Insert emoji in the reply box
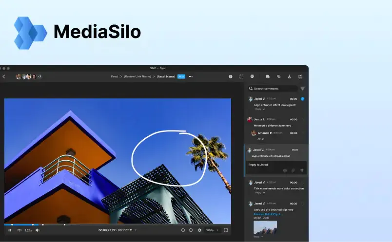Viewport: 392px width, 242px height. point(285,170)
